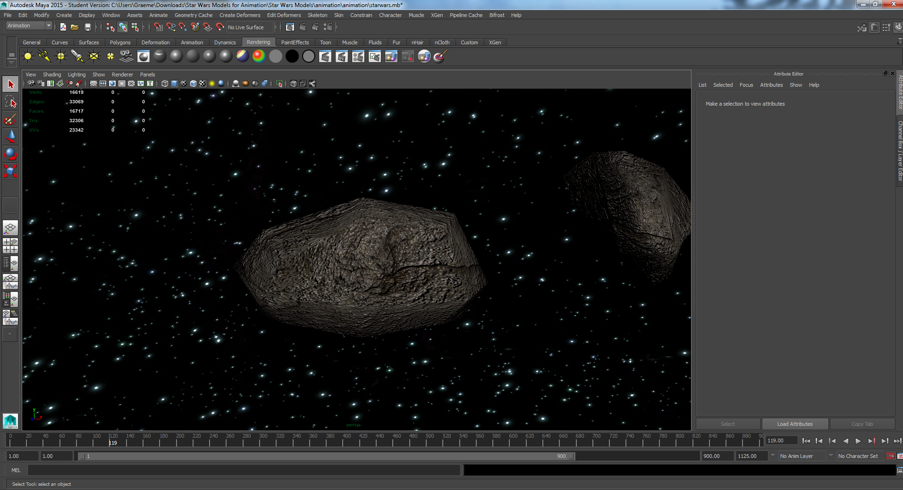
Task: Click the current frame field showing 119.00
Action: coord(782,440)
